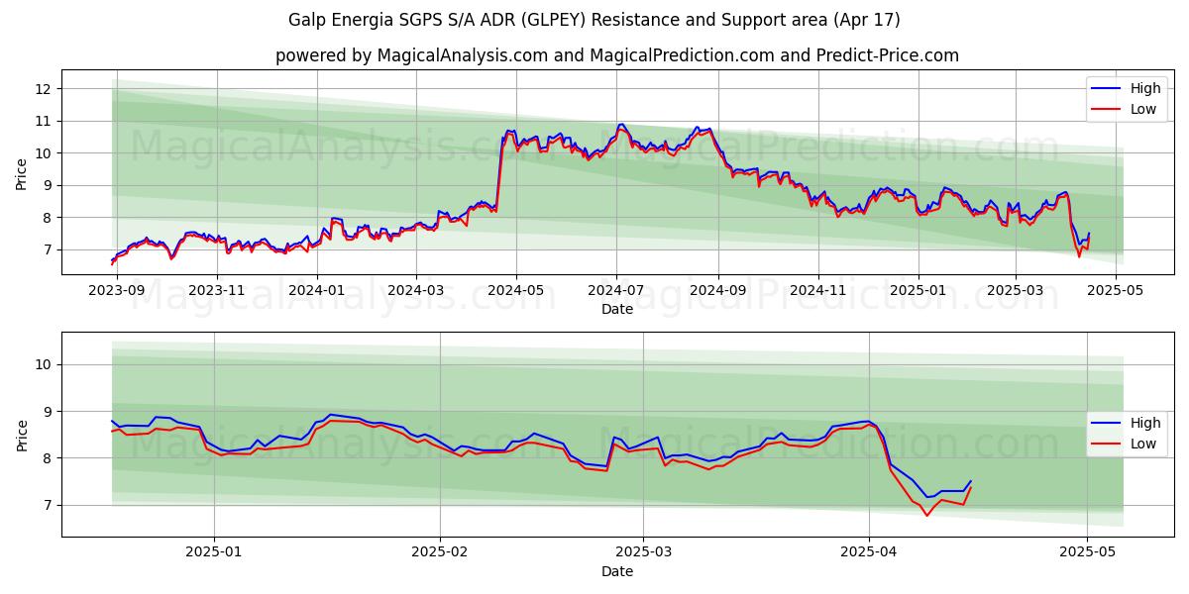Click the 'Date' axis label under top chart
This screenshot has height=594, width=1189.
[x=616, y=309]
